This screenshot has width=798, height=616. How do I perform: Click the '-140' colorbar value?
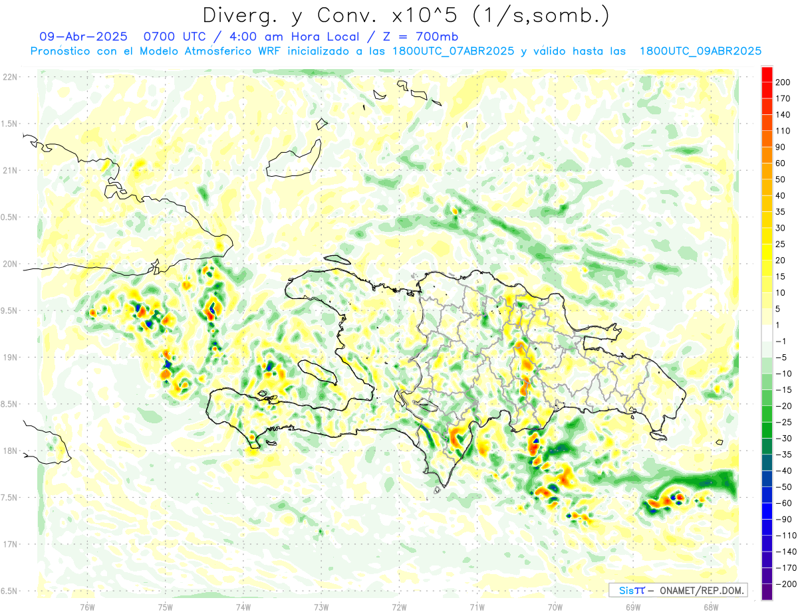(785, 552)
